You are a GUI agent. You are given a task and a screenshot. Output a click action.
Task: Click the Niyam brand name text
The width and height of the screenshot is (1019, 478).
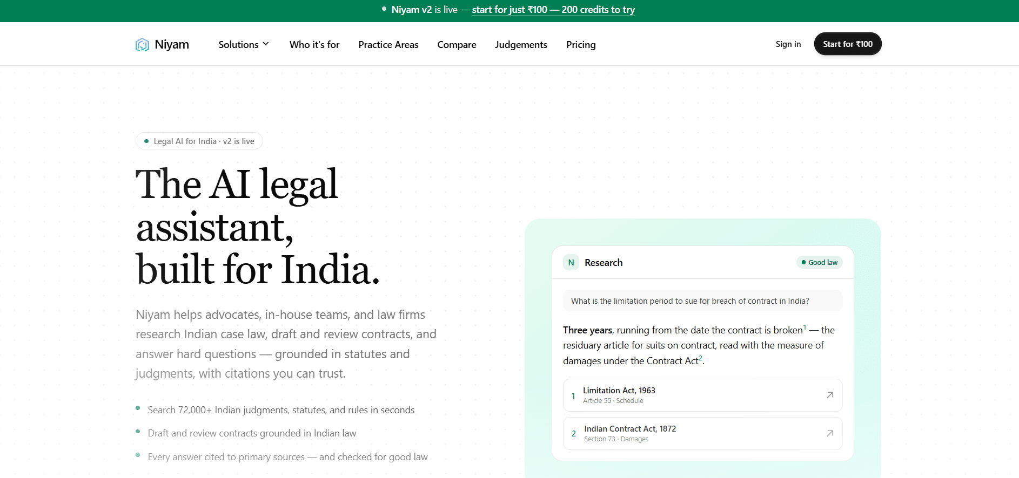click(172, 44)
